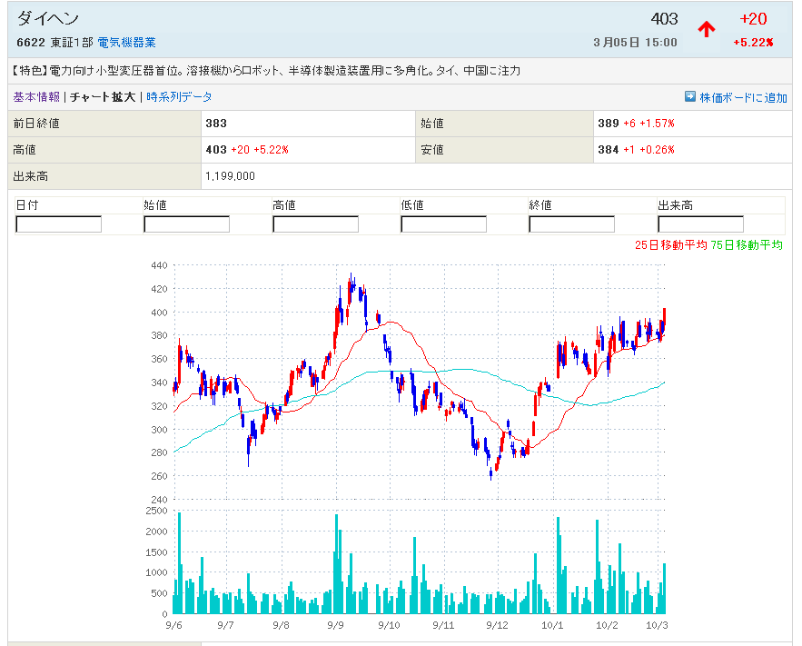Click the 株価ボードに追加 text link
The height and width of the screenshot is (646, 802).
click(743, 98)
